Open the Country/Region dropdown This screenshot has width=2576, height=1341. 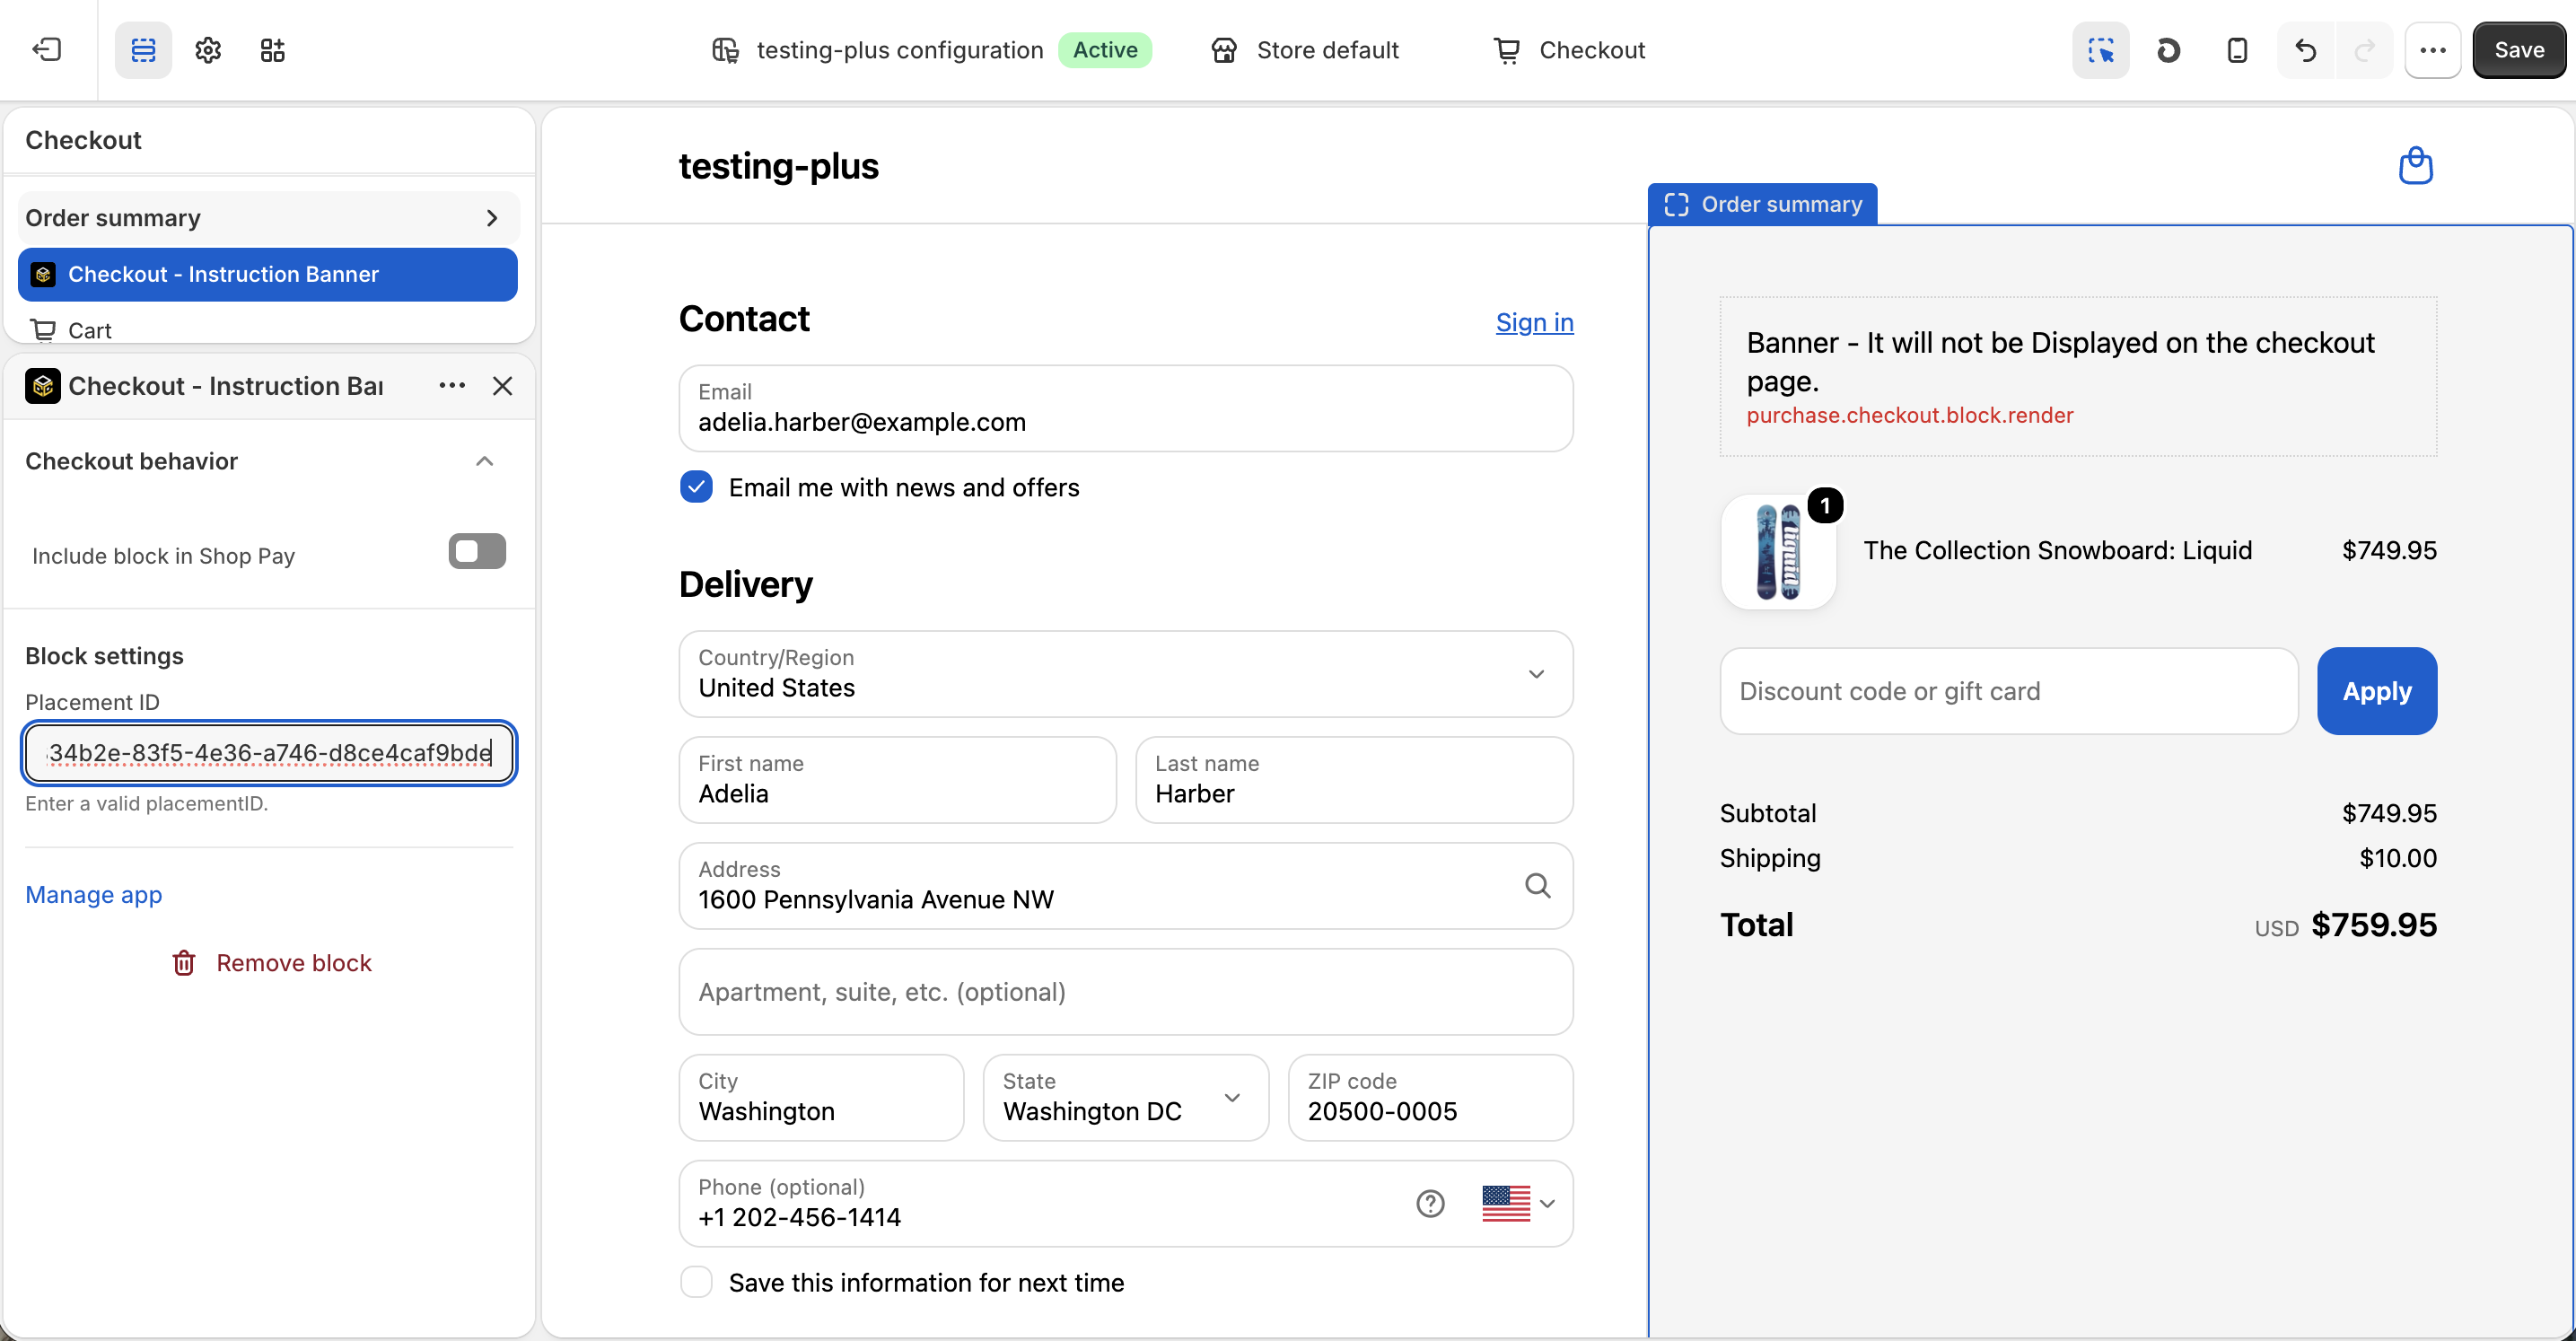point(1126,674)
